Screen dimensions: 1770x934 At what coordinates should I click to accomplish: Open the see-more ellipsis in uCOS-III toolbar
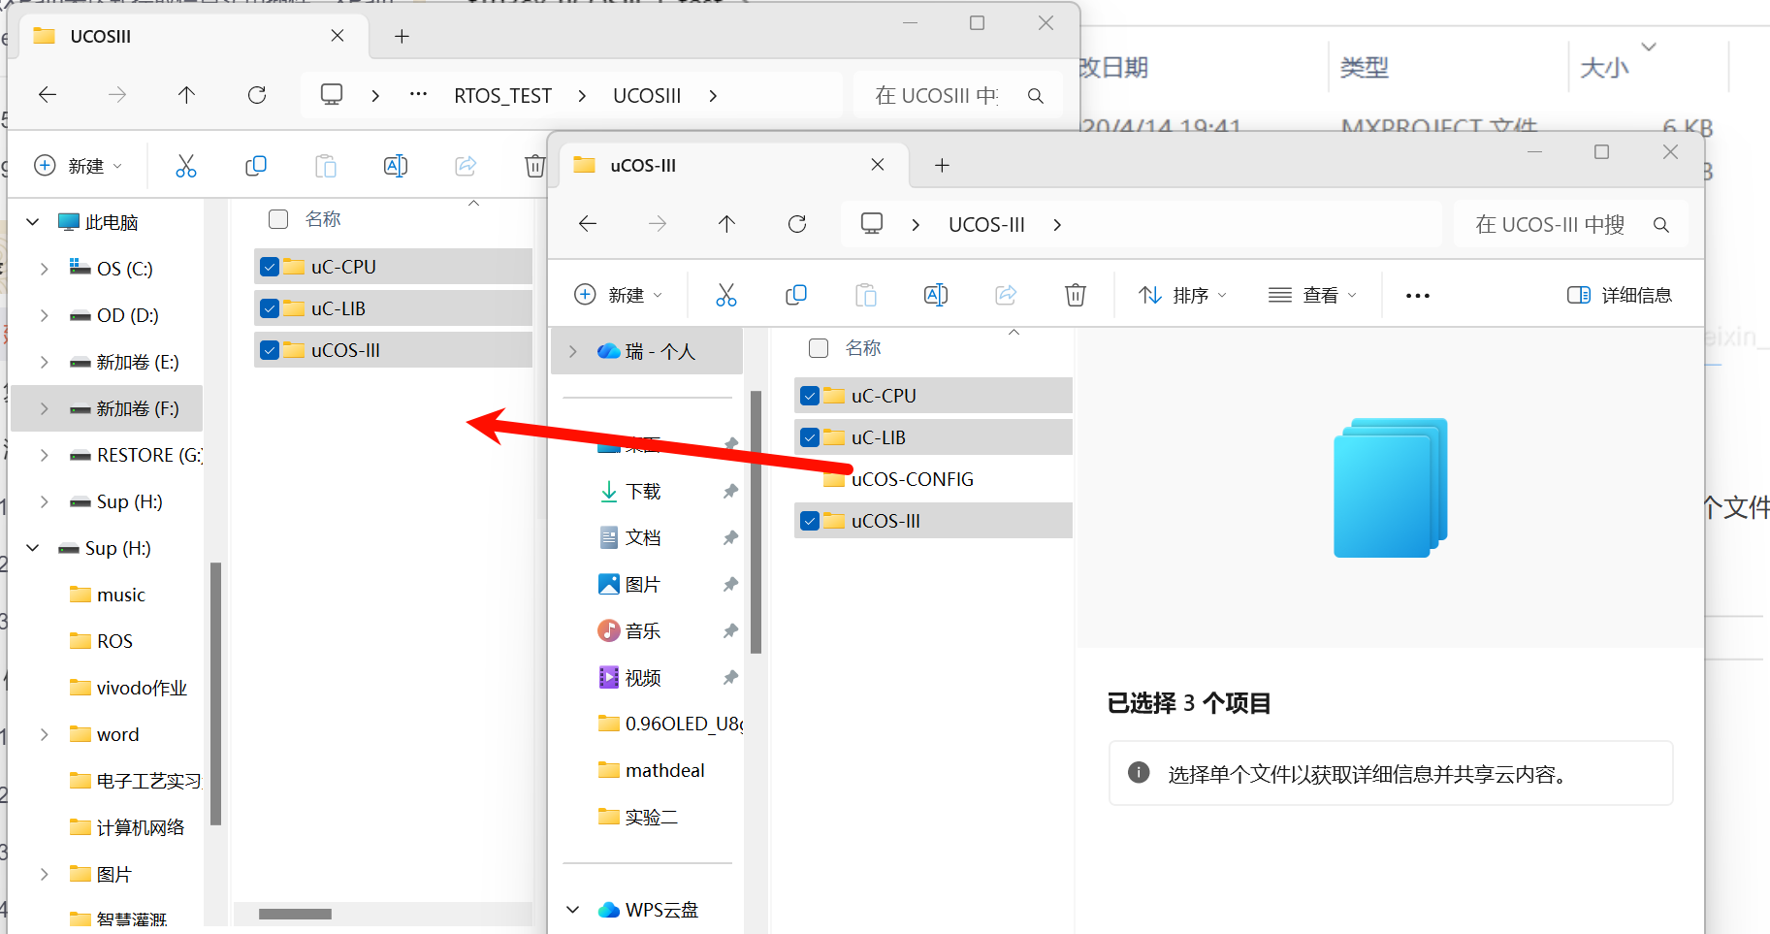click(1418, 296)
